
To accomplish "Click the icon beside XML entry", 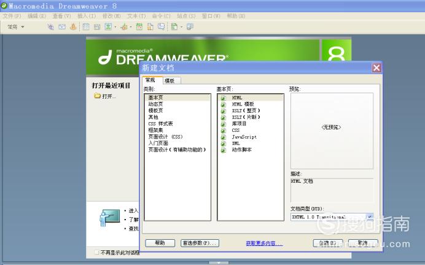I will (223, 144).
